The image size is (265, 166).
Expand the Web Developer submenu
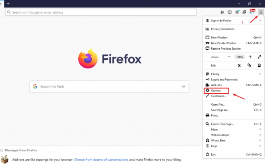pyautogui.click(x=260, y=135)
